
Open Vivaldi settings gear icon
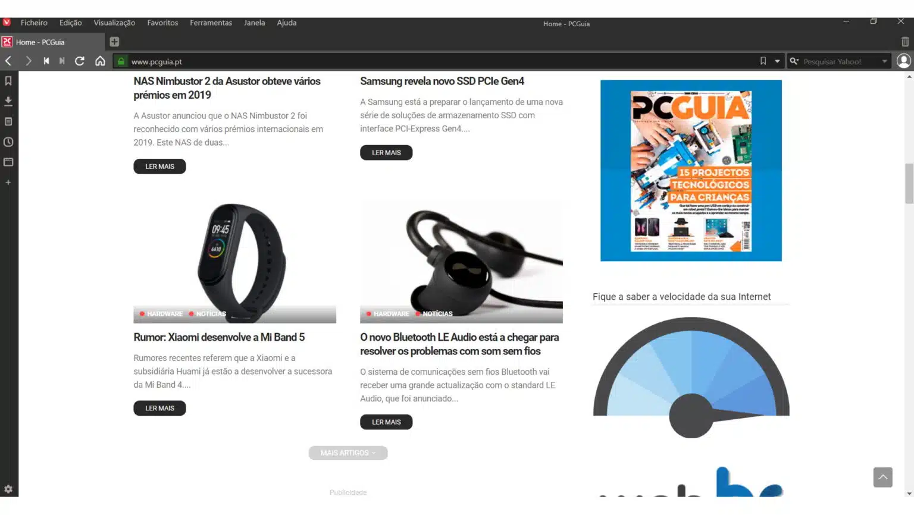[8, 489]
